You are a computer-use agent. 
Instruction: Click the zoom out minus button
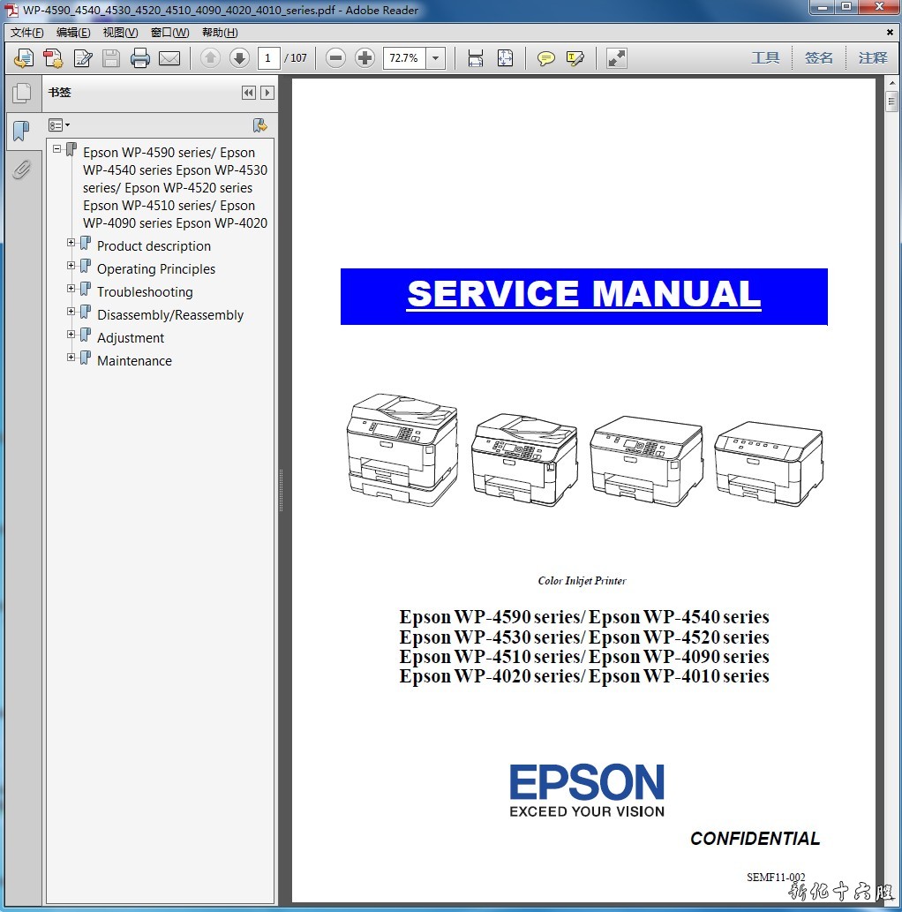click(335, 58)
